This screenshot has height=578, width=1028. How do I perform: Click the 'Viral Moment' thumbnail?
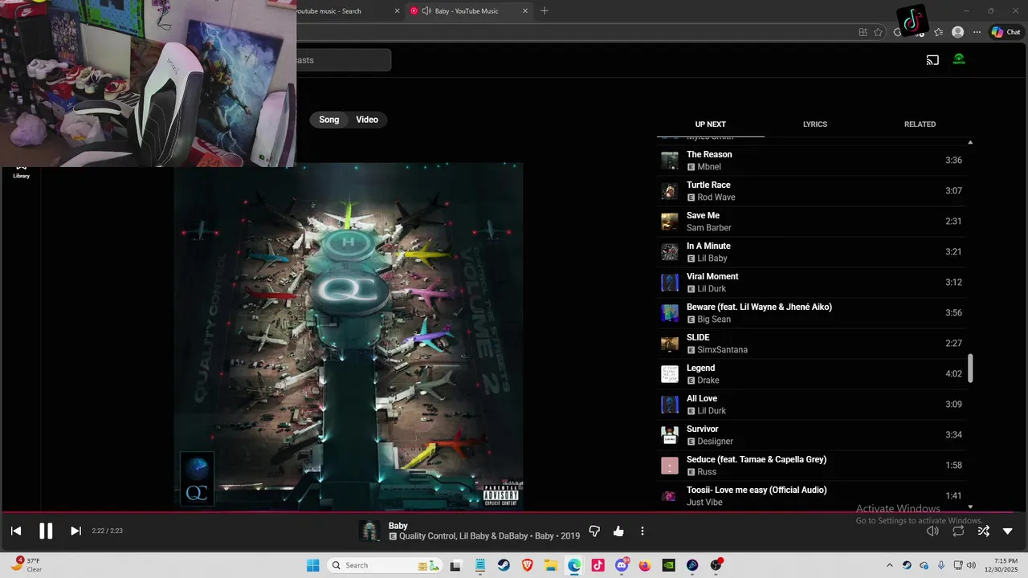(669, 283)
